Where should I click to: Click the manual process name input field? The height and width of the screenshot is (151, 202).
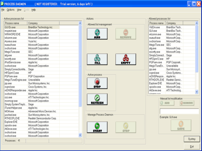(179, 111)
